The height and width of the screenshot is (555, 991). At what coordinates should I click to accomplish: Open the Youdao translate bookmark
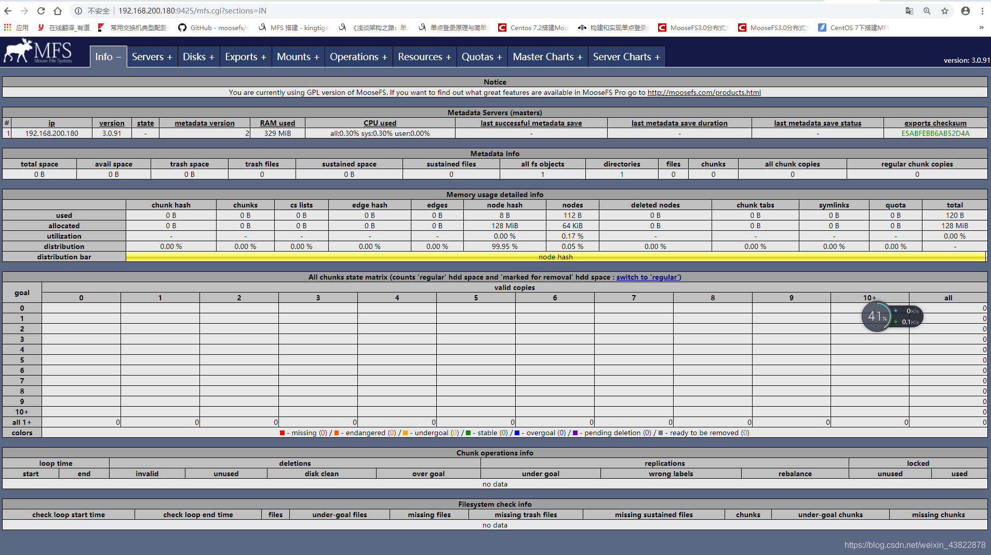click(63, 27)
